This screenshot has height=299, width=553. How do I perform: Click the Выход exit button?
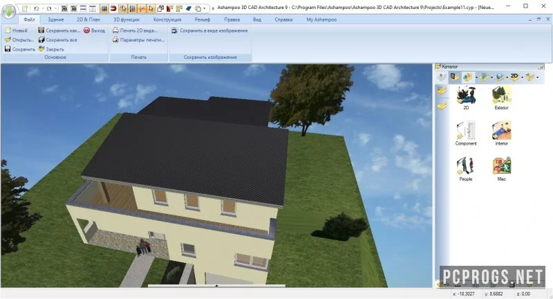pos(95,30)
